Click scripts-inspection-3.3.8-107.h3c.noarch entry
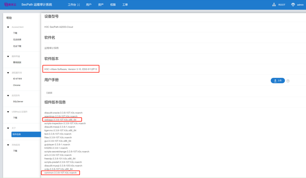306x178 pixels. click(65, 123)
